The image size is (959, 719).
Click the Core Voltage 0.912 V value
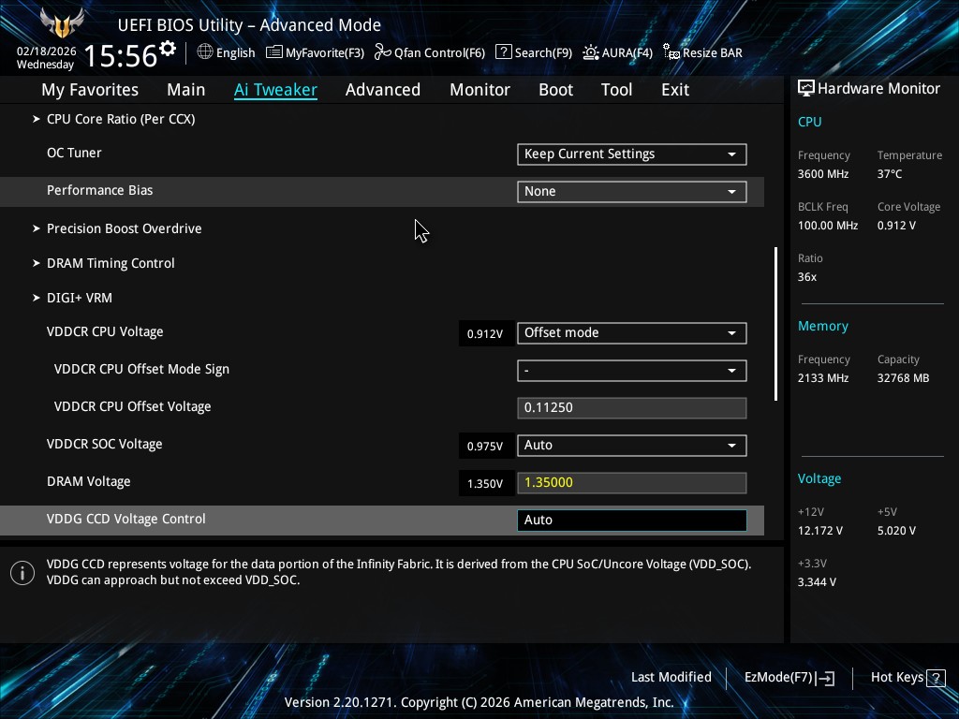tap(896, 226)
